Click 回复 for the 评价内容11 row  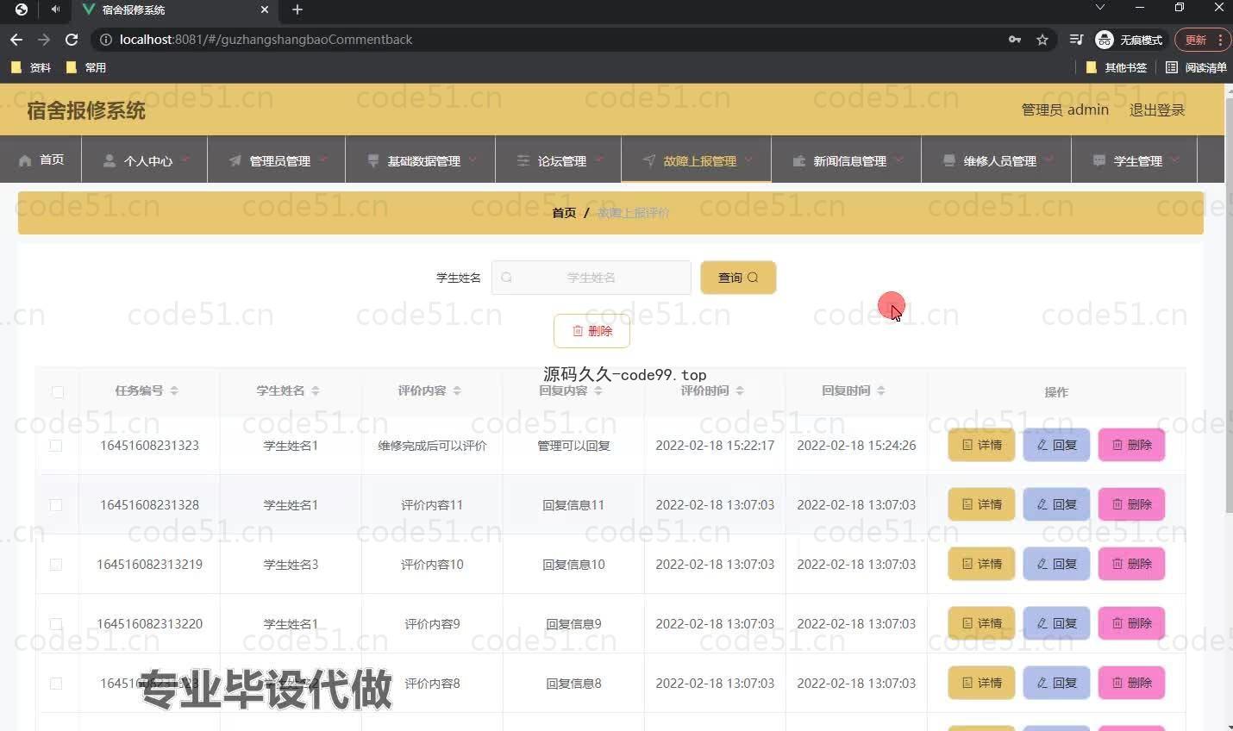coord(1056,504)
